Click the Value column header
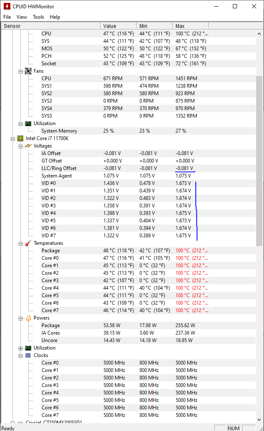The width and height of the screenshot is (264, 431). point(118,26)
